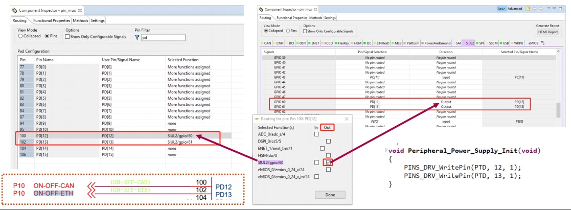Click the HTML Report button
Image resolution: width=571 pixels, height=210 pixels.
(547, 32)
